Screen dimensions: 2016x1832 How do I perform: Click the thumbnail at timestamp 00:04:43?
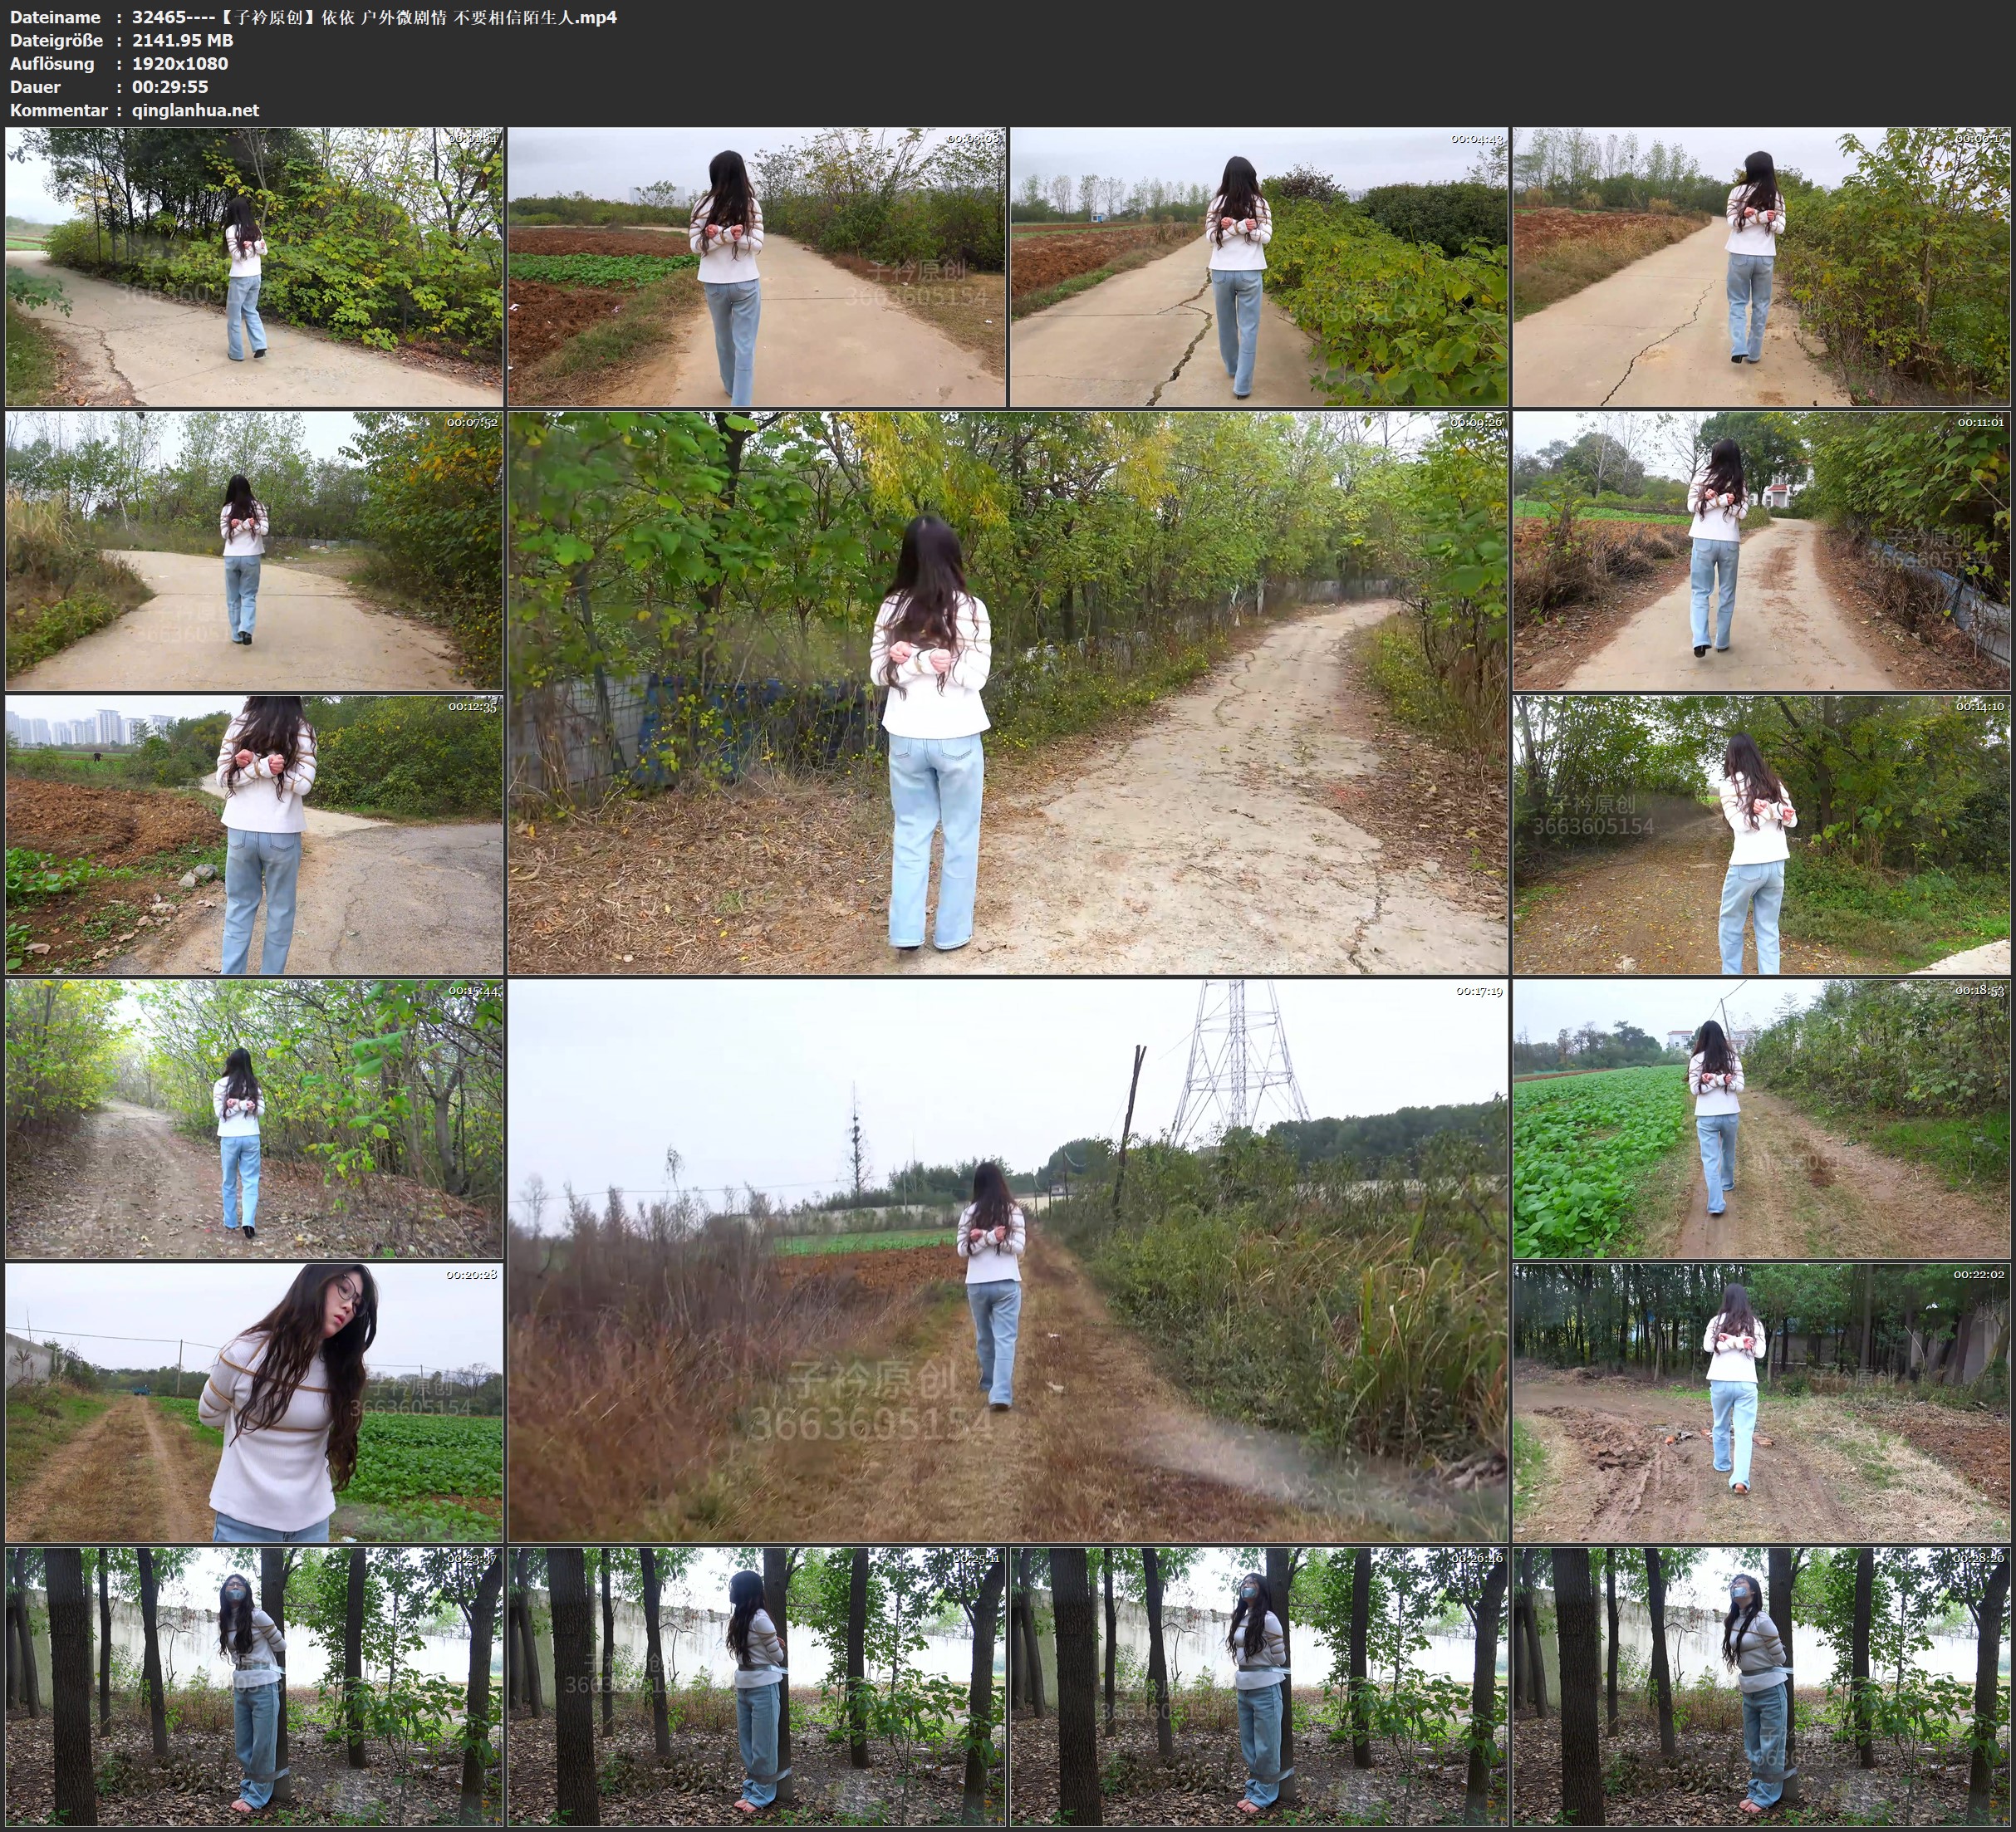(x=1259, y=267)
